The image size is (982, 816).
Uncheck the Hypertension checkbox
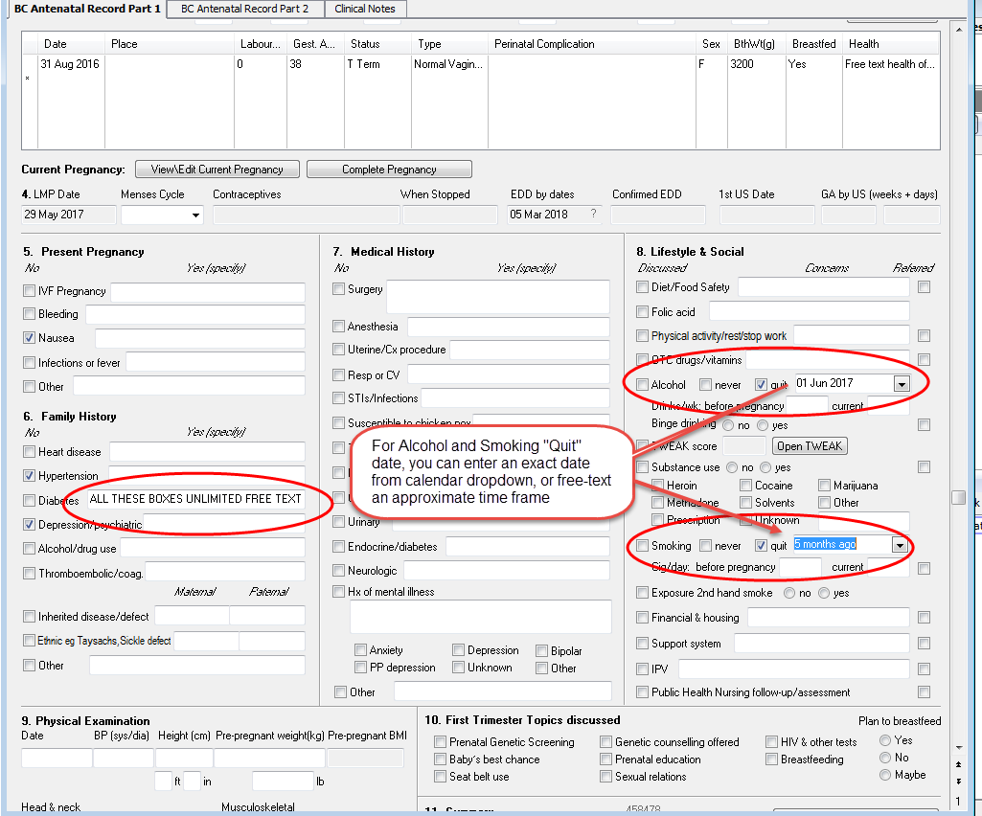(x=29, y=475)
